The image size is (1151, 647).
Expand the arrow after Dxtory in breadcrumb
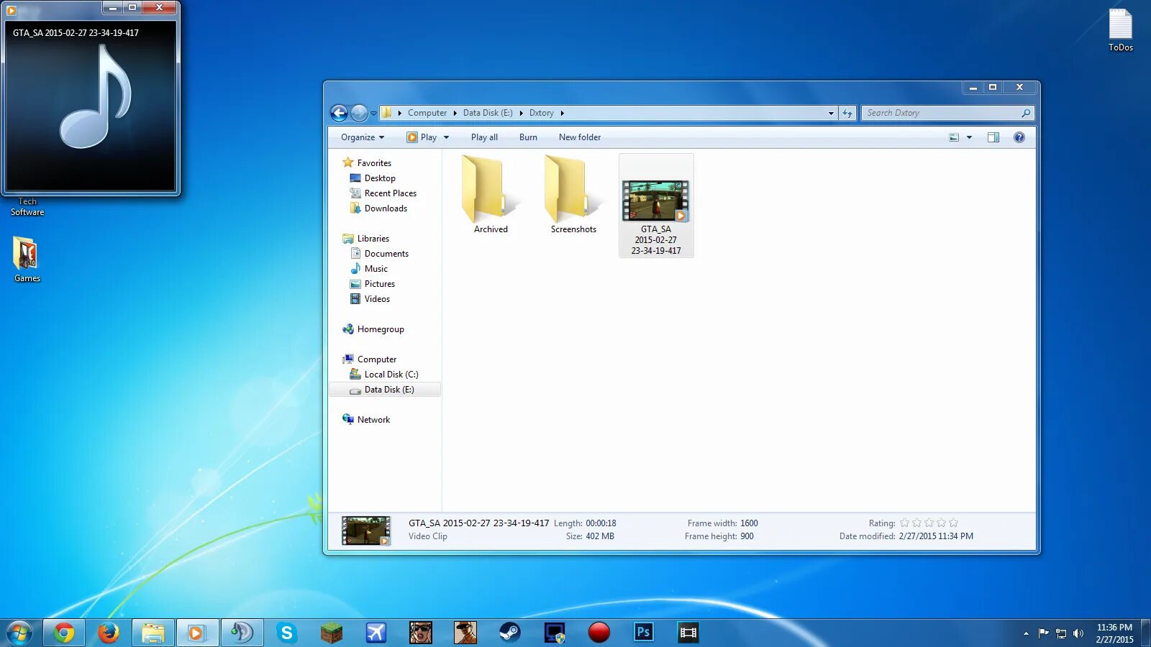point(562,113)
